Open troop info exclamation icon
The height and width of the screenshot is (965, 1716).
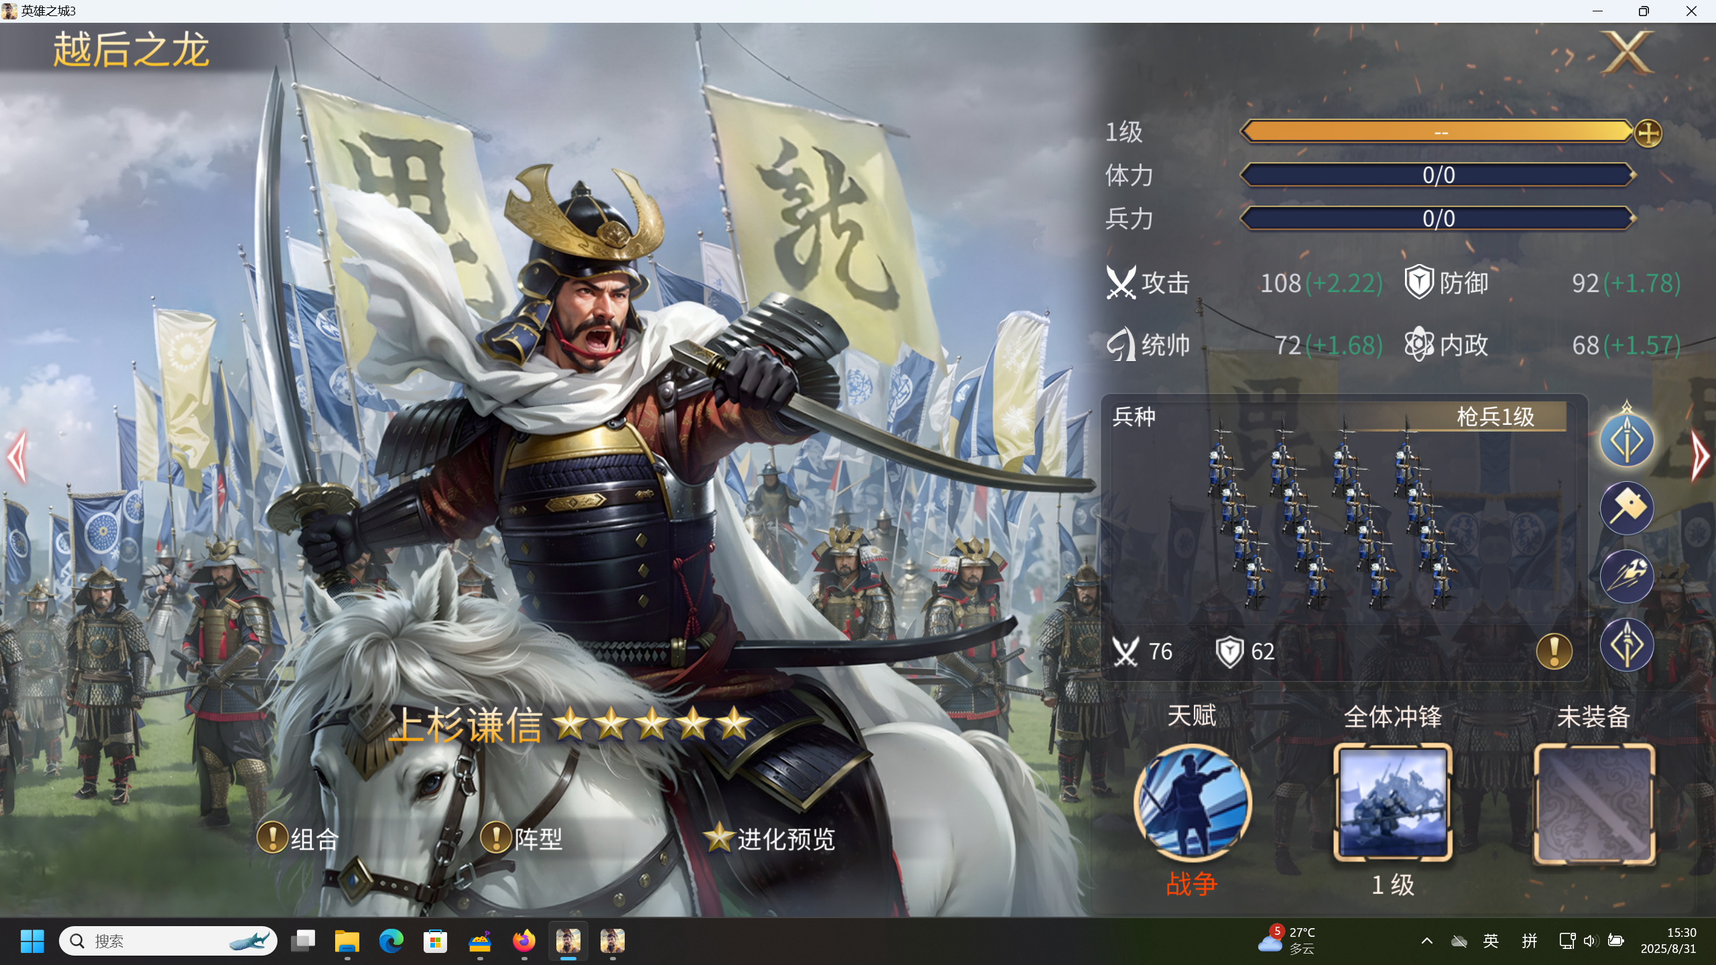[1554, 651]
